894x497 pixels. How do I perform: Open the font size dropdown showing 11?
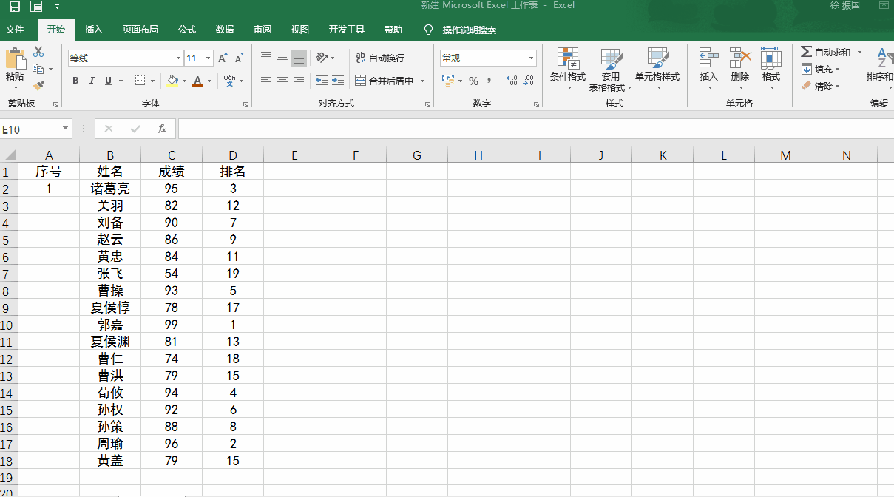tap(209, 58)
